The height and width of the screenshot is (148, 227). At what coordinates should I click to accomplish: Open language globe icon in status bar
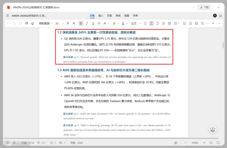(x=176, y=143)
